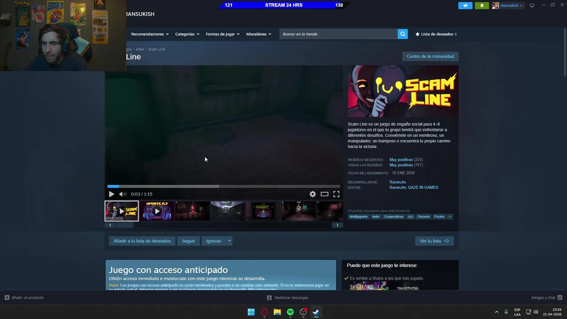Open OBS Studio from the taskbar
567x319 pixels.
303,312
